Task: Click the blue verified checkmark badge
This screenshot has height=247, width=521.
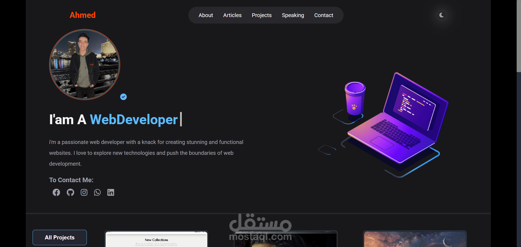Action: click(123, 97)
